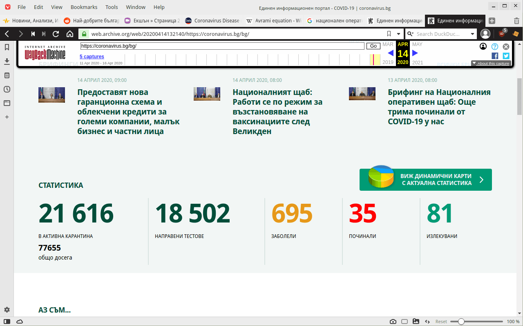Screen dimensions: 523x326
Task: Expand 'About this capture' in Wayback toolbar
Action: tap(490, 64)
